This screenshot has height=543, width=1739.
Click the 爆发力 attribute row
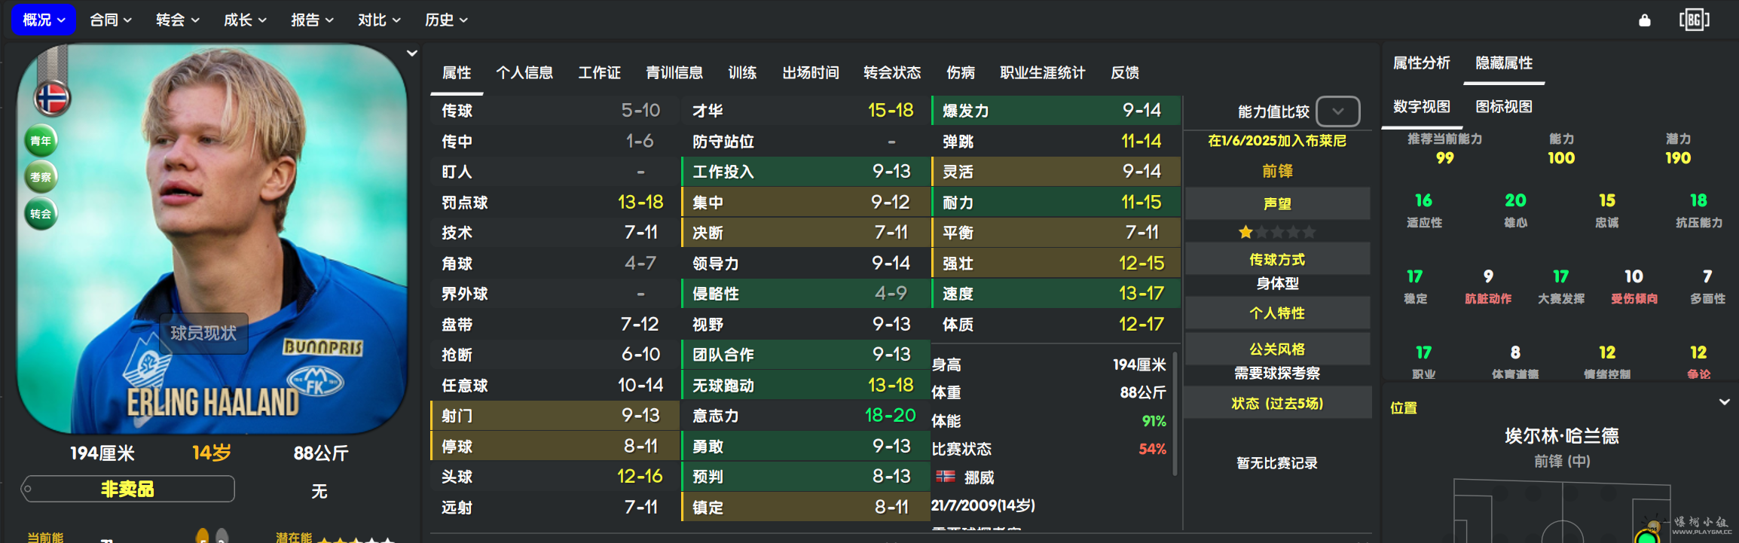coord(1056,111)
